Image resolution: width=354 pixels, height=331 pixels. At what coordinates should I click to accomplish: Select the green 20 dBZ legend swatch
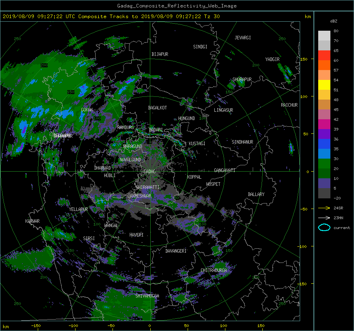[324, 164]
